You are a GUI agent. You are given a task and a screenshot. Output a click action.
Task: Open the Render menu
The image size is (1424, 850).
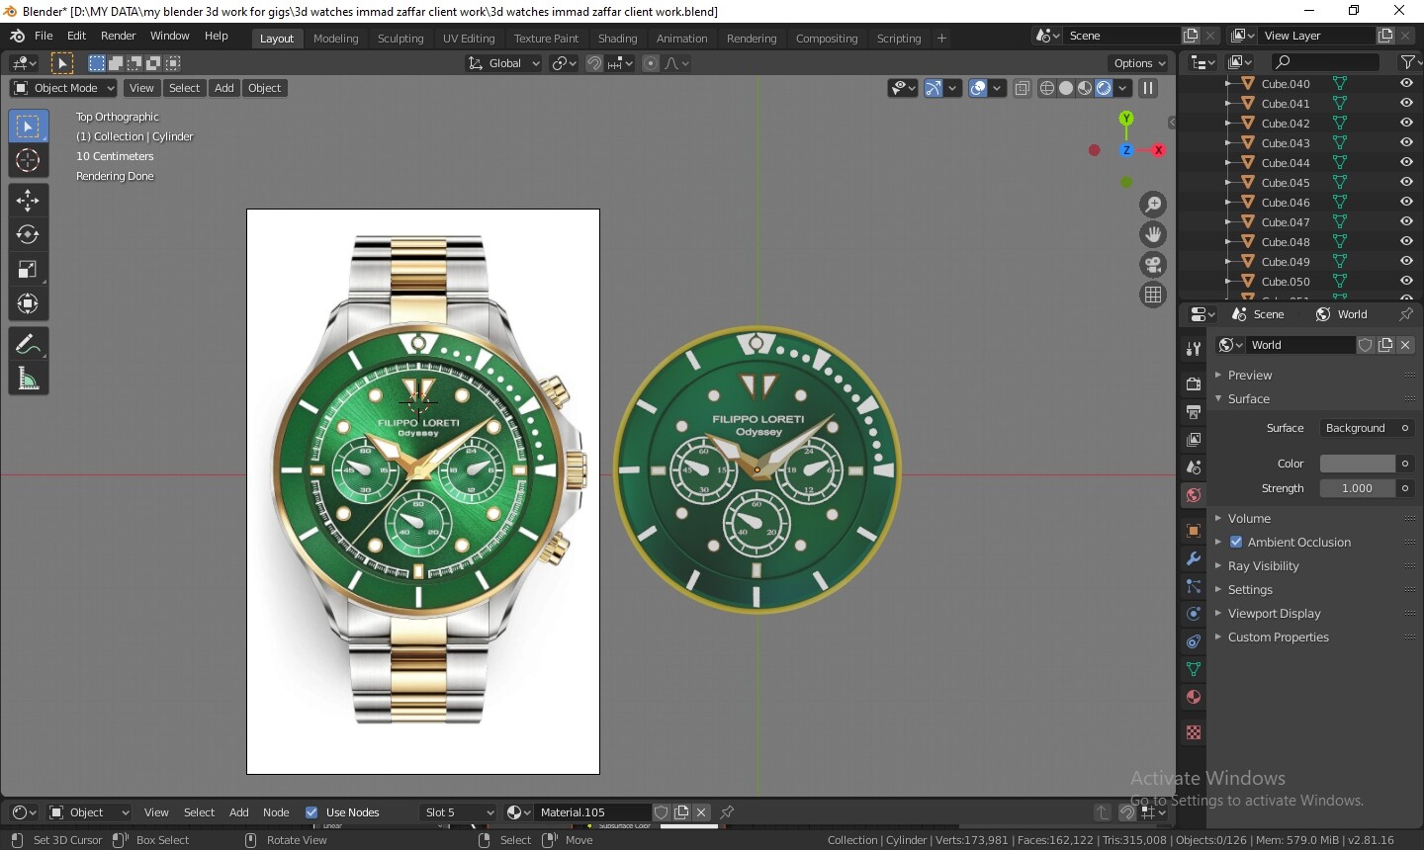point(118,36)
